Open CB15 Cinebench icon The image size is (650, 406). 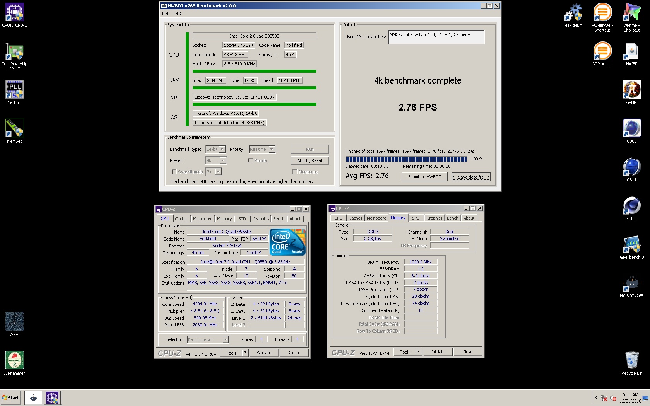(x=631, y=209)
